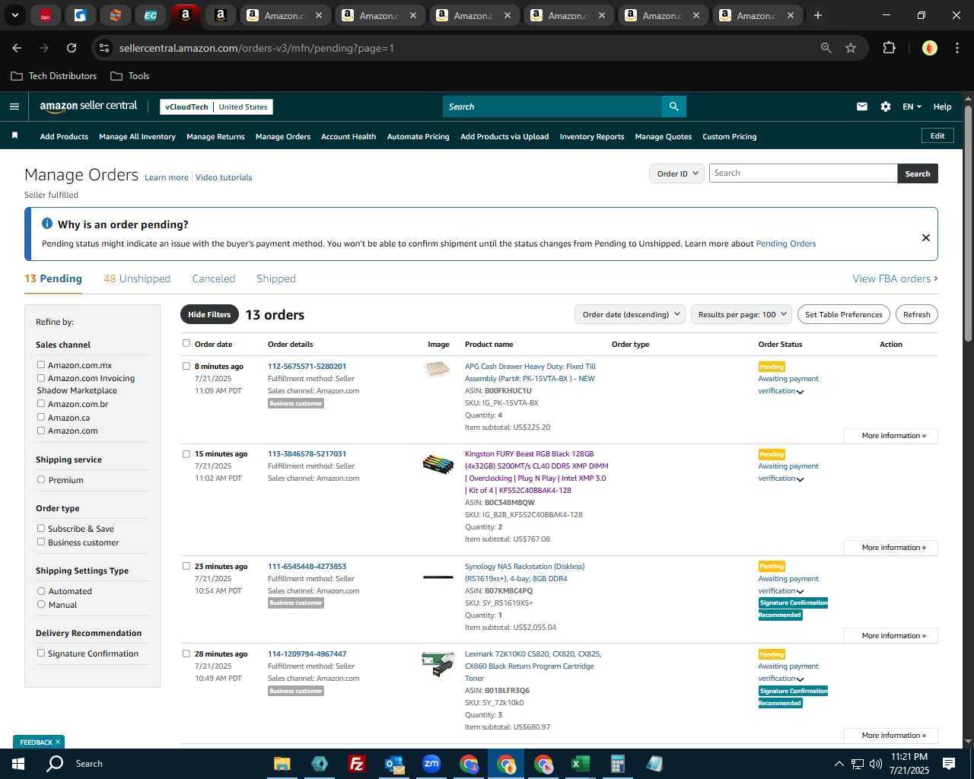This screenshot has width=974, height=779.
Task: Reload the browser page
Action: coord(72,48)
